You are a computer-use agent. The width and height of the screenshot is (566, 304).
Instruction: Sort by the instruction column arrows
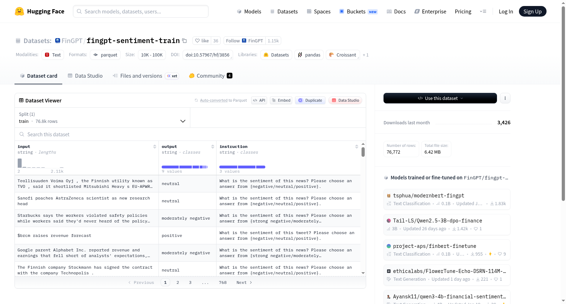(357, 147)
